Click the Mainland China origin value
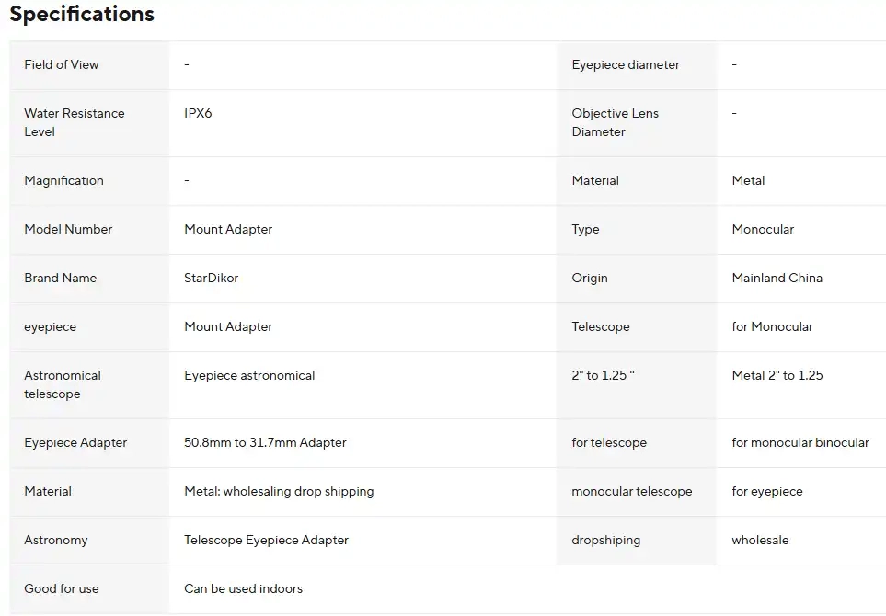Screen dimensions: 886x616 777,278
